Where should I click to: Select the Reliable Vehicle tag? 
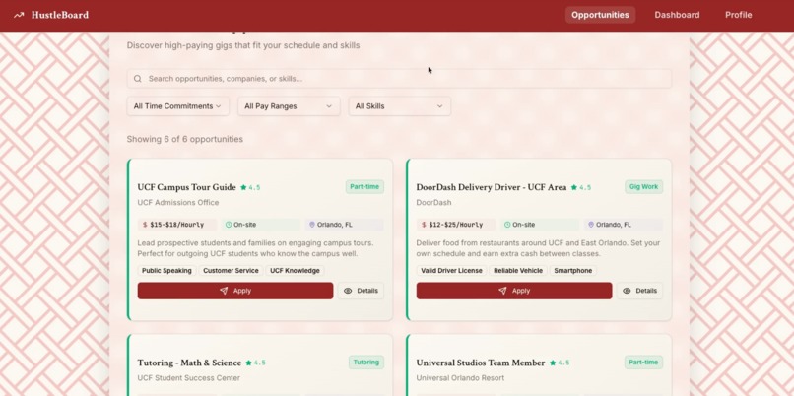click(x=518, y=271)
